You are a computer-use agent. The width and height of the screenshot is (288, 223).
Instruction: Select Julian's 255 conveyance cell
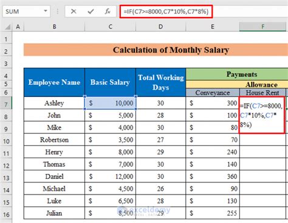pos(213,213)
